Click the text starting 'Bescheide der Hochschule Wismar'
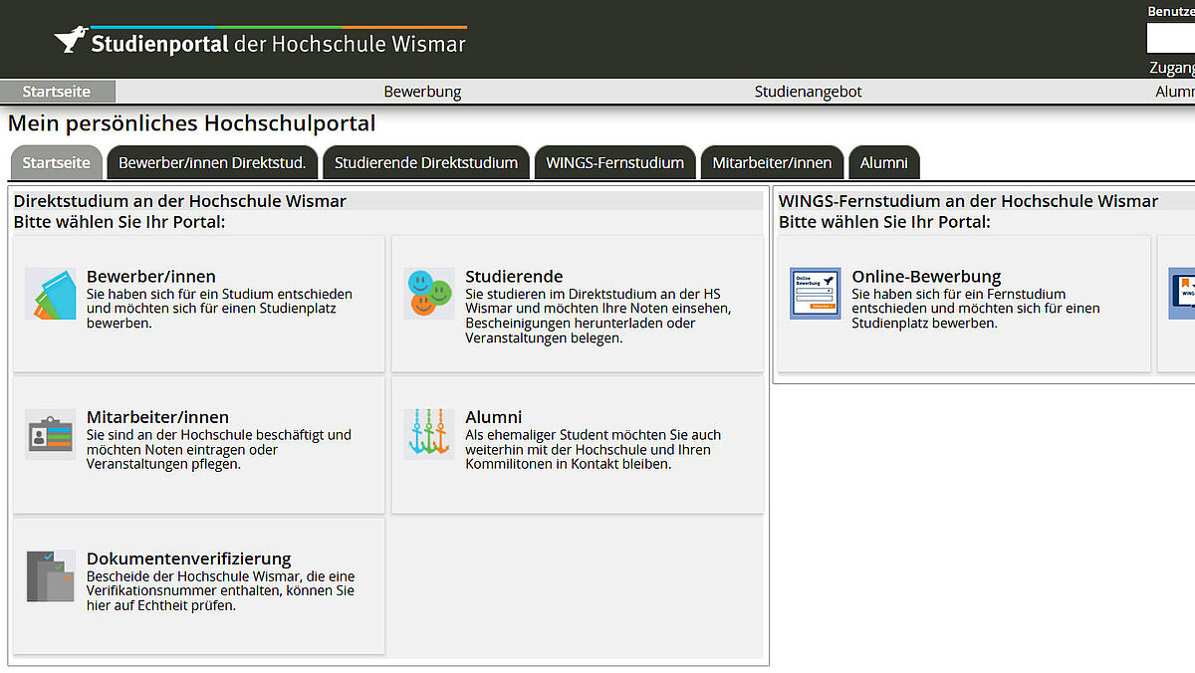 (x=220, y=590)
